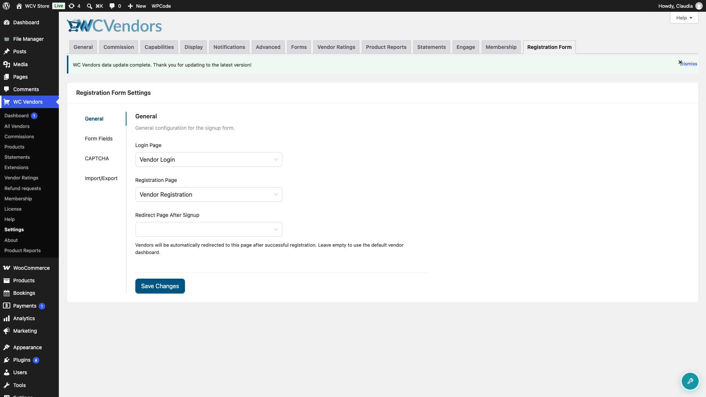
Task: Click the WCVendors logo
Action: [114, 26]
